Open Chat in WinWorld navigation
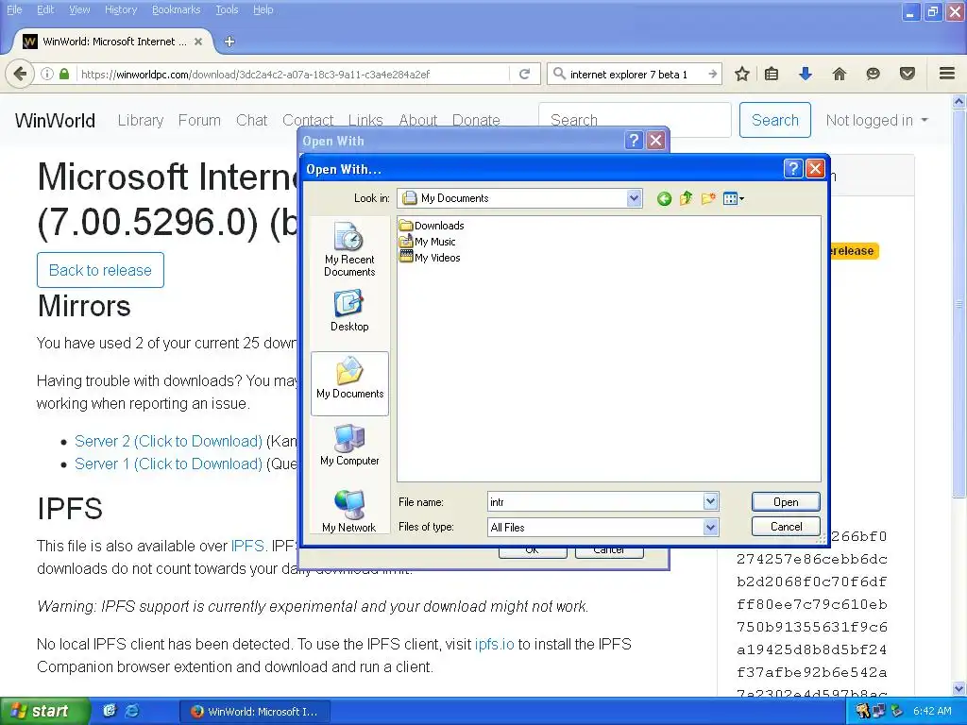This screenshot has width=967, height=725. (251, 120)
